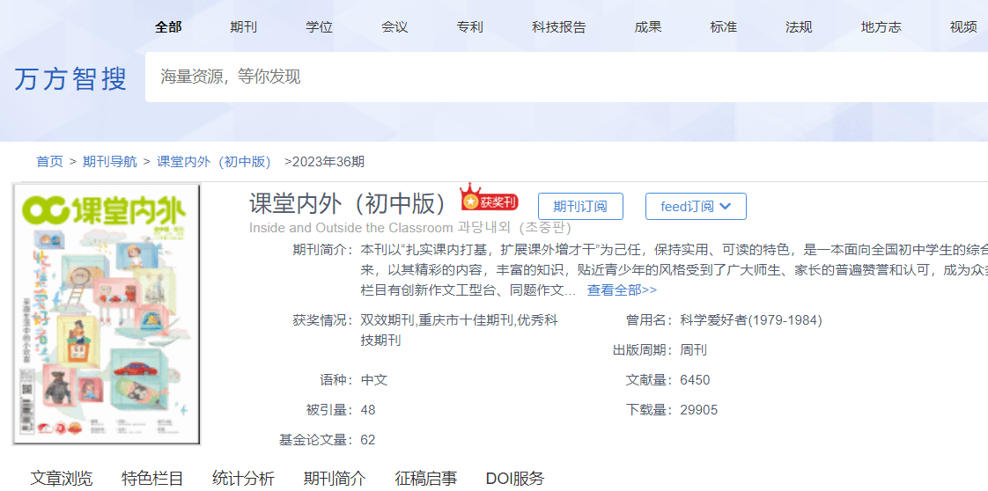Switch to the DOI服务 tab
Viewport: 988px width, 491px height.
515,479
